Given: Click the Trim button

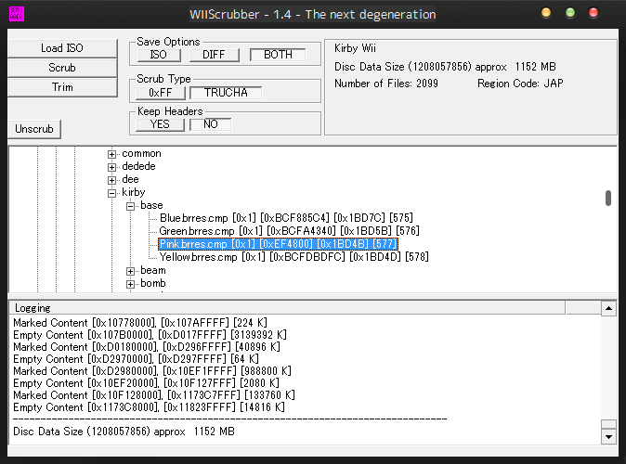Looking at the screenshot, I should (62, 87).
